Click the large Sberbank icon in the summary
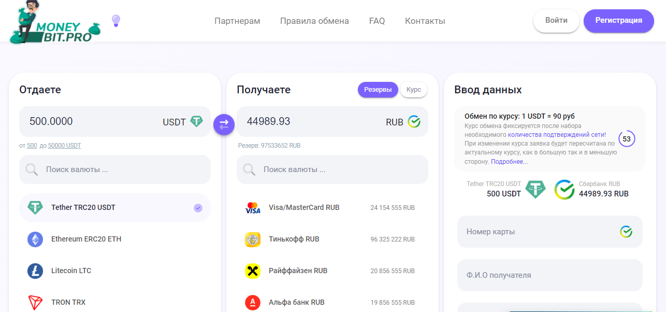Viewport: 666px width, 312px height. click(x=564, y=190)
